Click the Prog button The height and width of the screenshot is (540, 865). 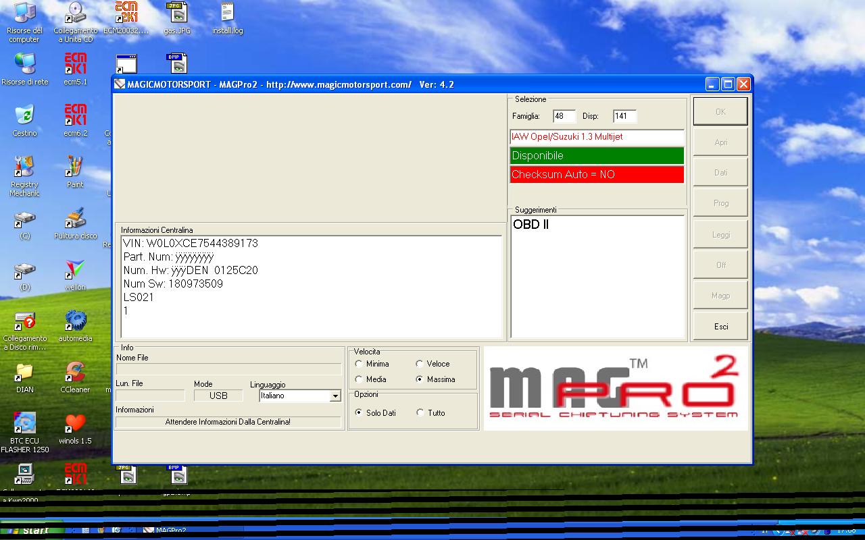click(x=721, y=203)
